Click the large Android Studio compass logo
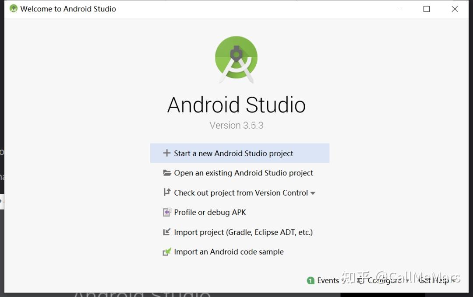Screen dimensions: 473x297 236,59
